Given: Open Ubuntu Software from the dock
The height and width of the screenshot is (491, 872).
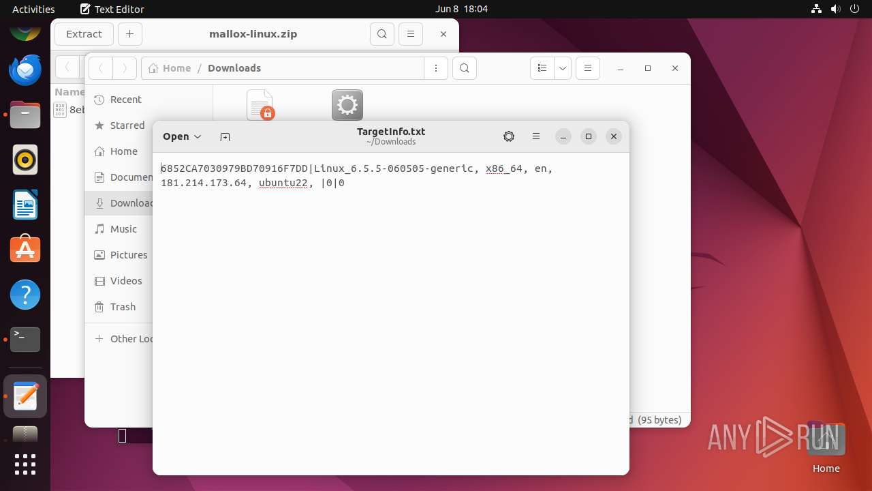Looking at the screenshot, I should pos(25,250).
